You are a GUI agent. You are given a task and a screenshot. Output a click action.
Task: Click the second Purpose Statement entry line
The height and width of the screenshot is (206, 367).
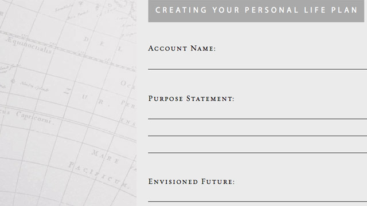(257, 136)
